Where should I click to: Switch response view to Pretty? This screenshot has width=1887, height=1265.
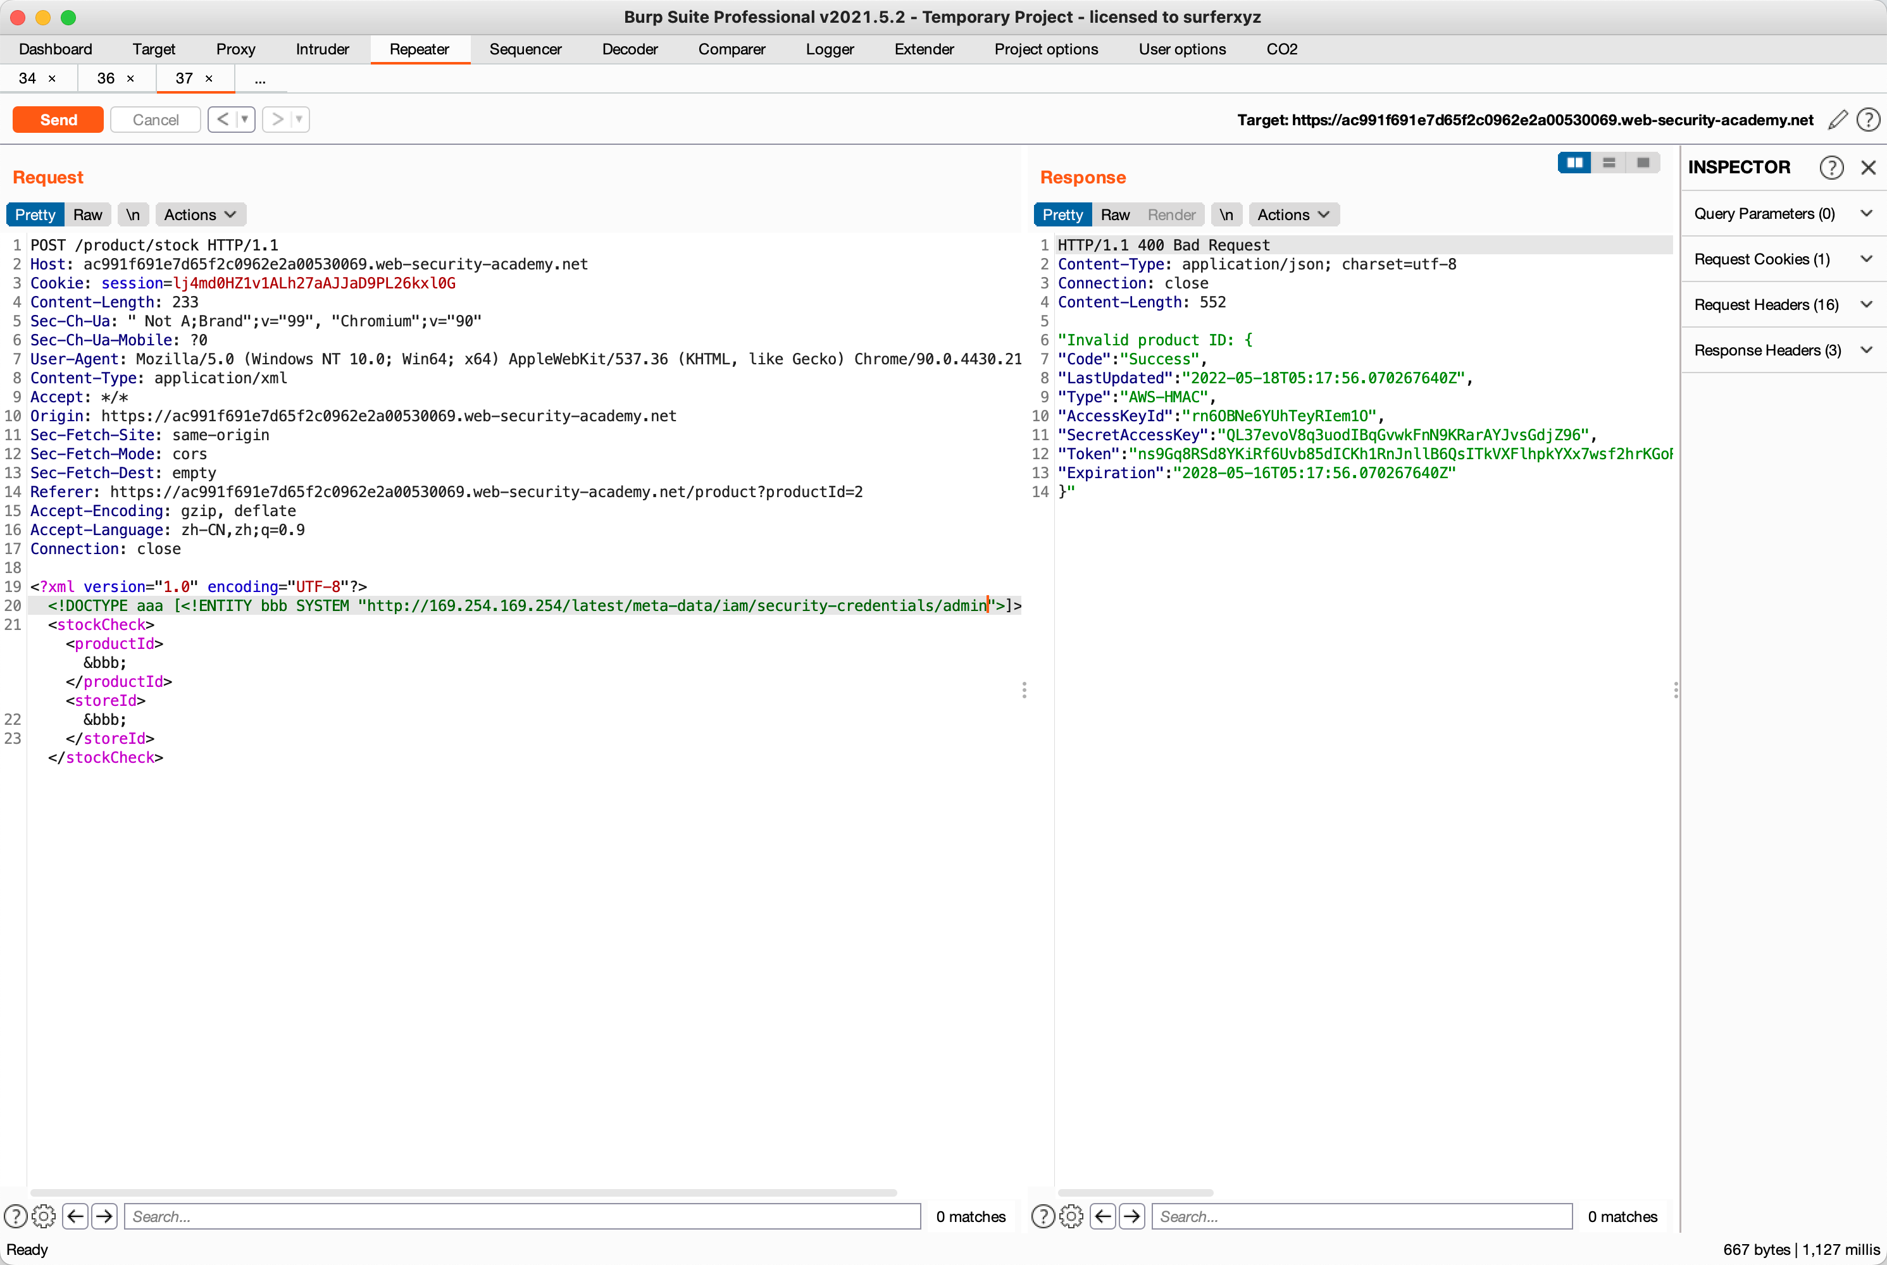pyautogui.click(x=1062, y=214)
